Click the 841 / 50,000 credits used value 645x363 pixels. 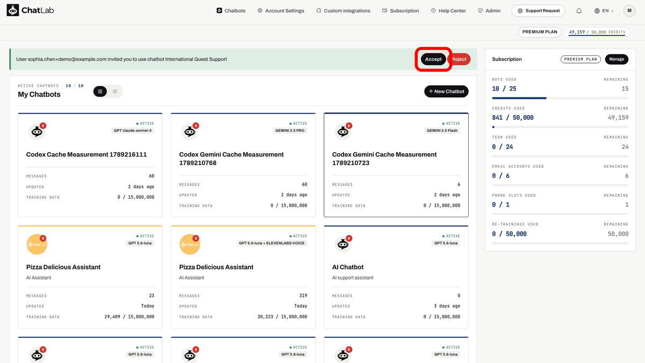coord(513,117)
